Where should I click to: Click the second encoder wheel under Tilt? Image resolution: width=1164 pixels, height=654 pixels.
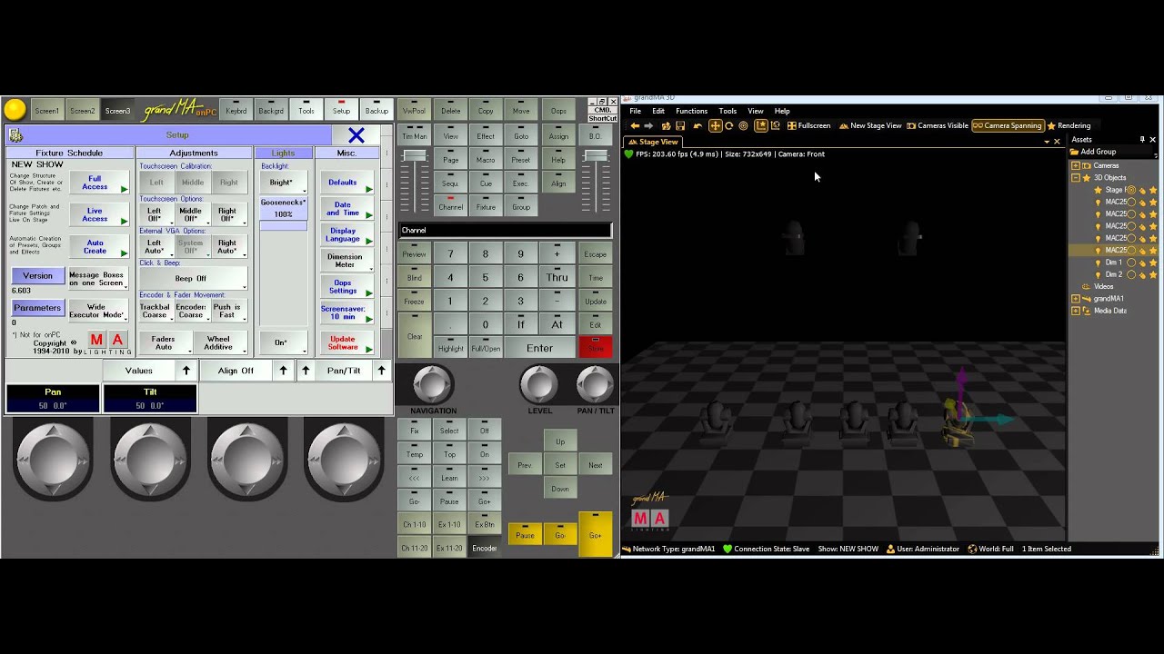(150, 461)
